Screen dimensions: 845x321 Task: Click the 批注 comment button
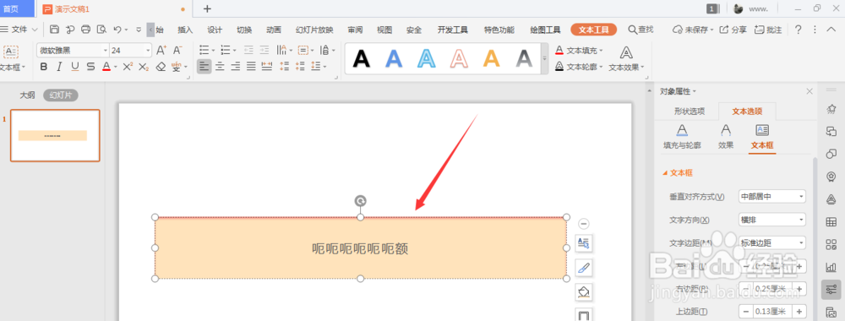pos(768,30)
